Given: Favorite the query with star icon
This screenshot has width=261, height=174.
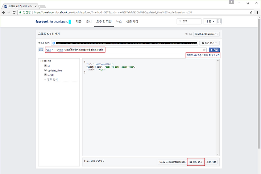Looking at the screenshot, I should click(204, 50).
